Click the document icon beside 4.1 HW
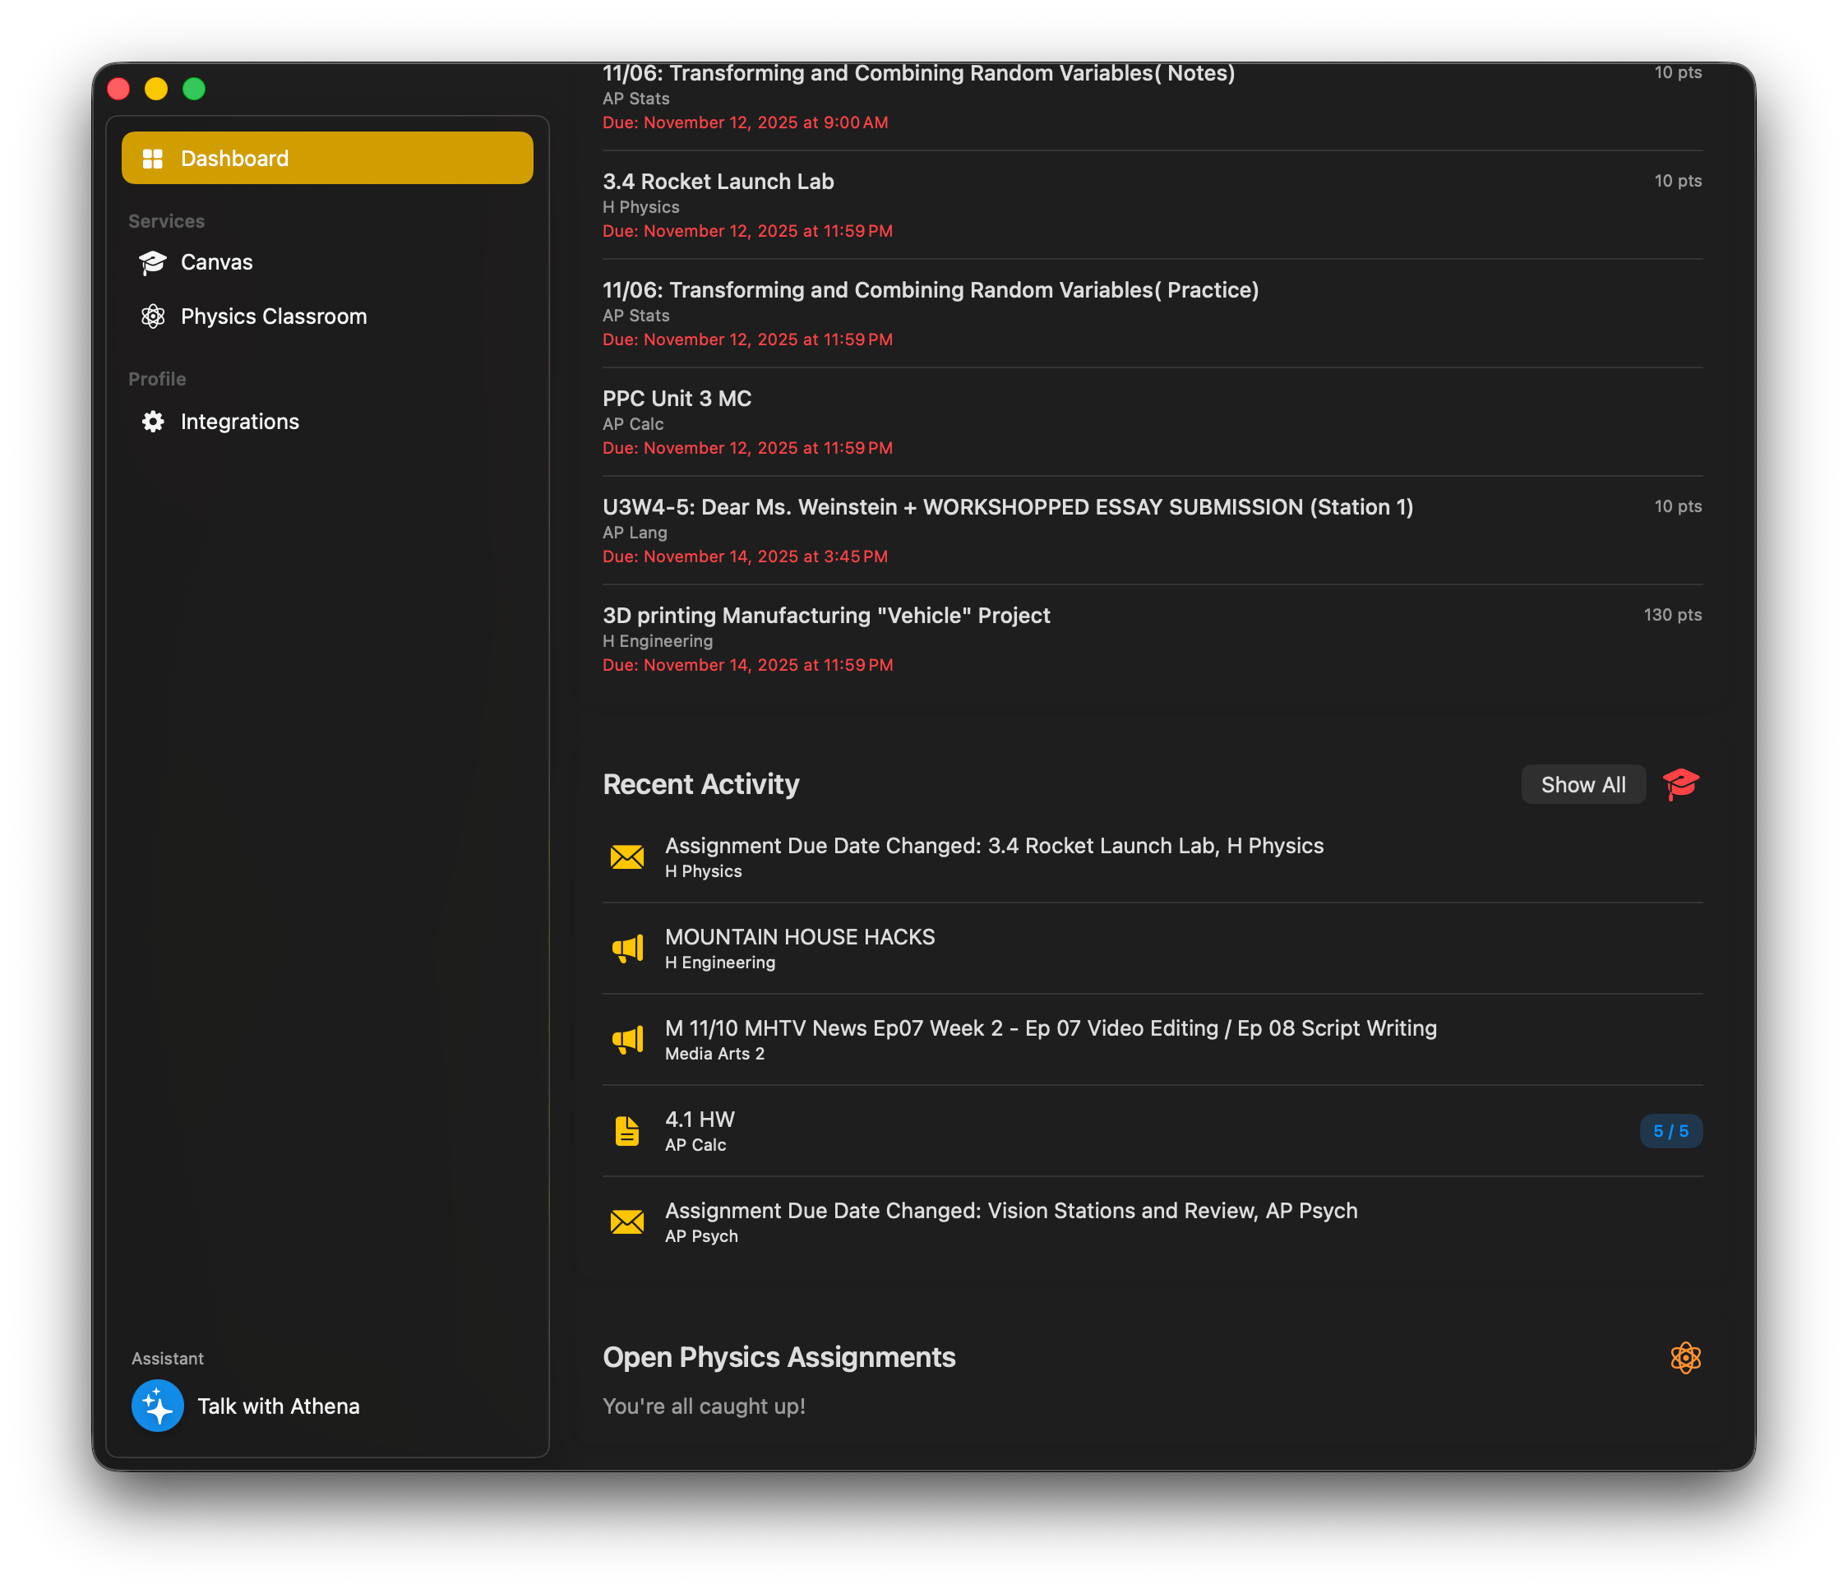Screen dimensions: 1848x1593 click(x=627, y=1131)
